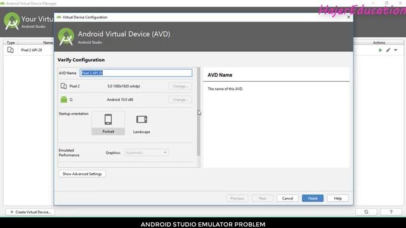Click the Finish button
Image resolution: width=406 pixels, height=228 pixels.
pyautogui.click(x=313, y=198)
